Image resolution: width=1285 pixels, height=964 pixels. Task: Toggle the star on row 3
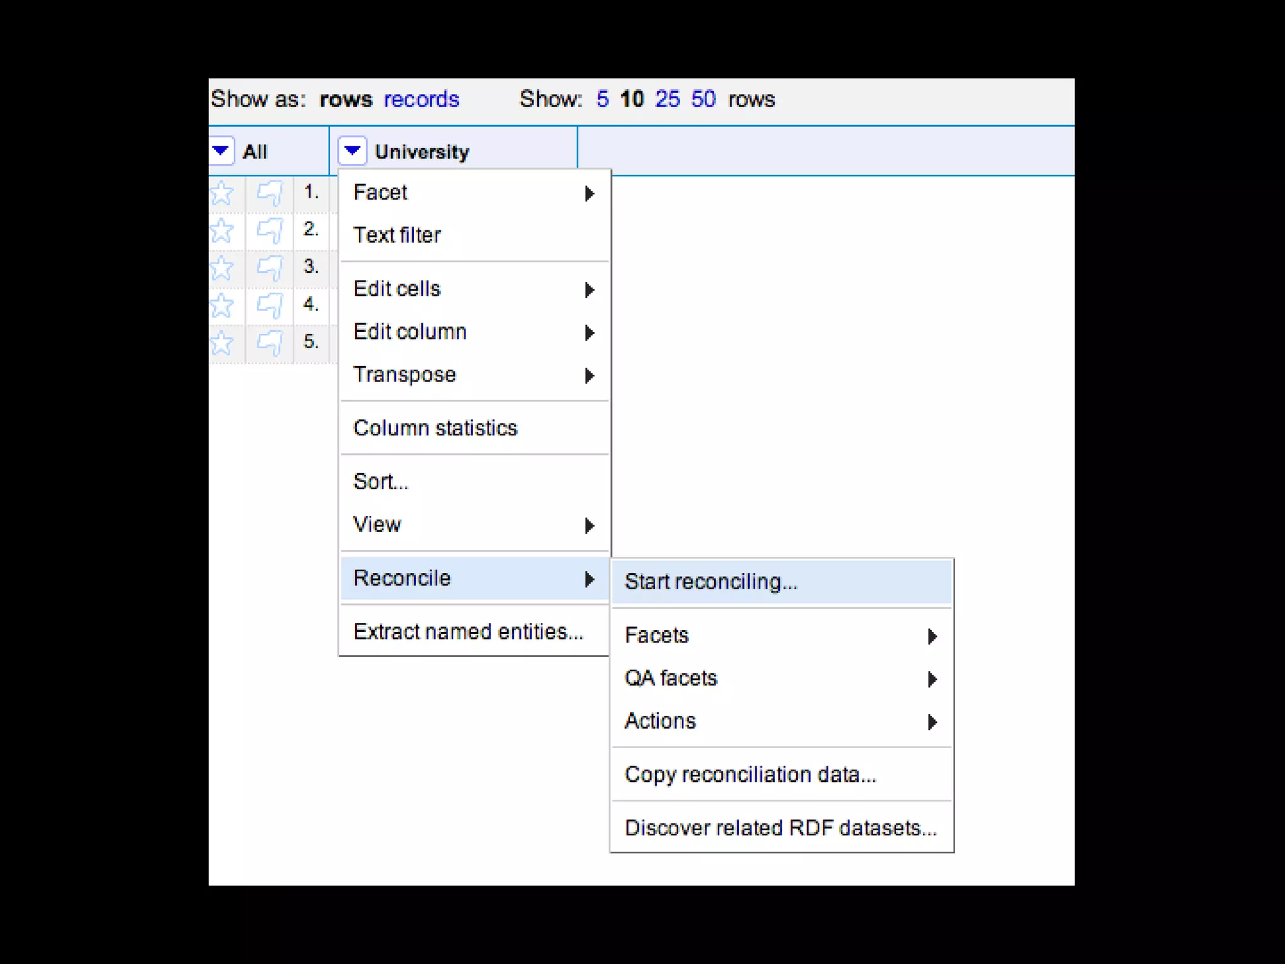[x=221, y=268]
